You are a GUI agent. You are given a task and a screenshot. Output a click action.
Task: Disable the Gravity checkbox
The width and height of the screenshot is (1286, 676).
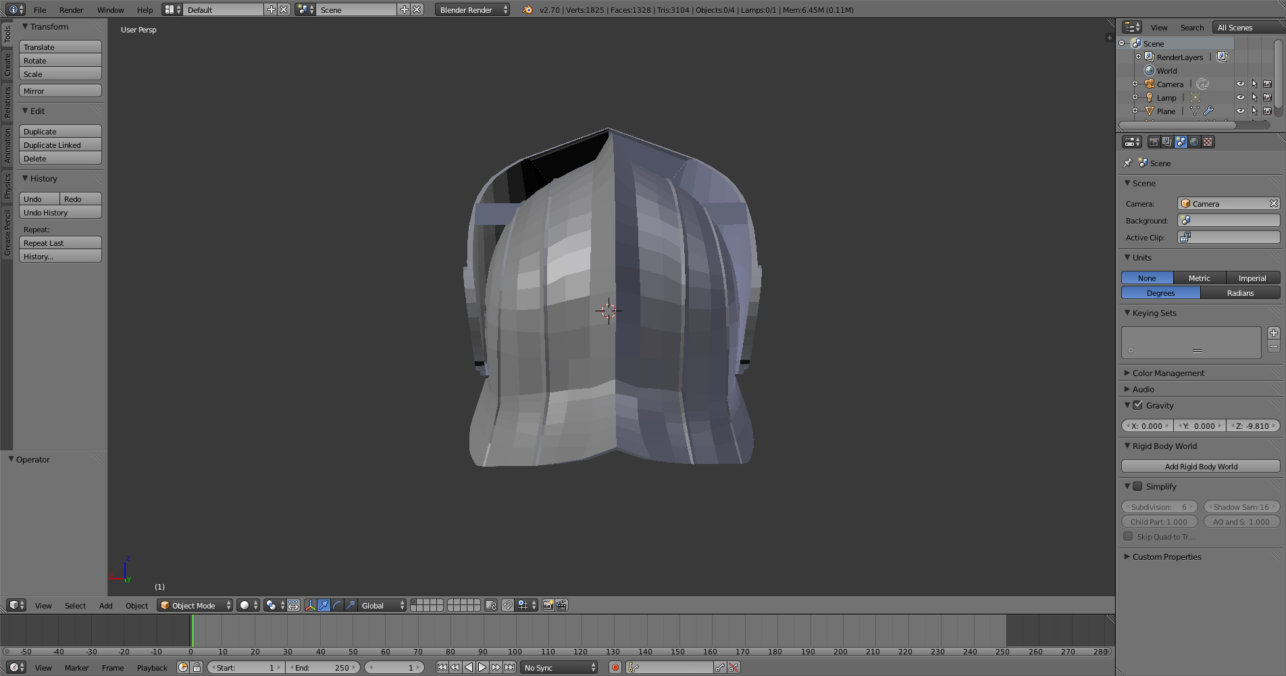[1137, 405]
